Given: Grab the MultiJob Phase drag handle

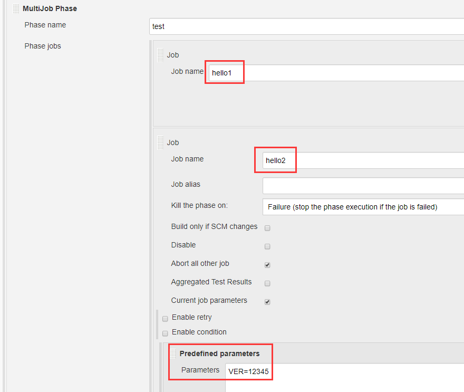Looking at the screenshot, I should 16,9.
